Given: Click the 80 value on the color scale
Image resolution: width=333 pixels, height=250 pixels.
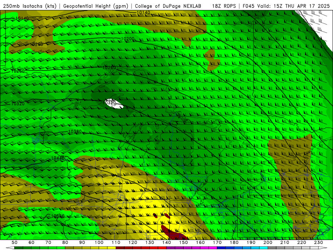Looking at the screenshot, I should (x=65, y=242).
